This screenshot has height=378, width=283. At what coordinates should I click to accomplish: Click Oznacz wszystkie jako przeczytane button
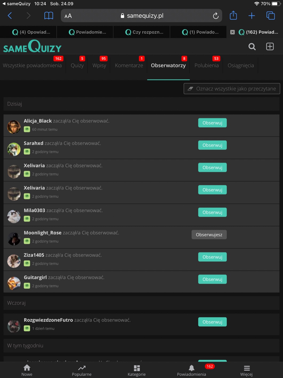[x=232, y=89]
